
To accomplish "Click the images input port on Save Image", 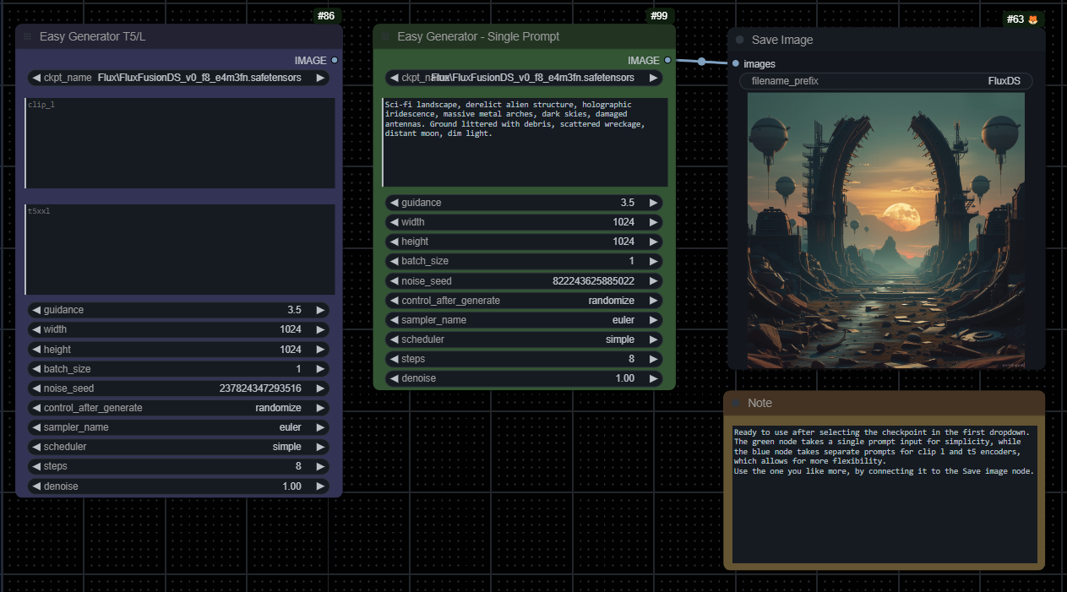I will (x=736, y=63).
